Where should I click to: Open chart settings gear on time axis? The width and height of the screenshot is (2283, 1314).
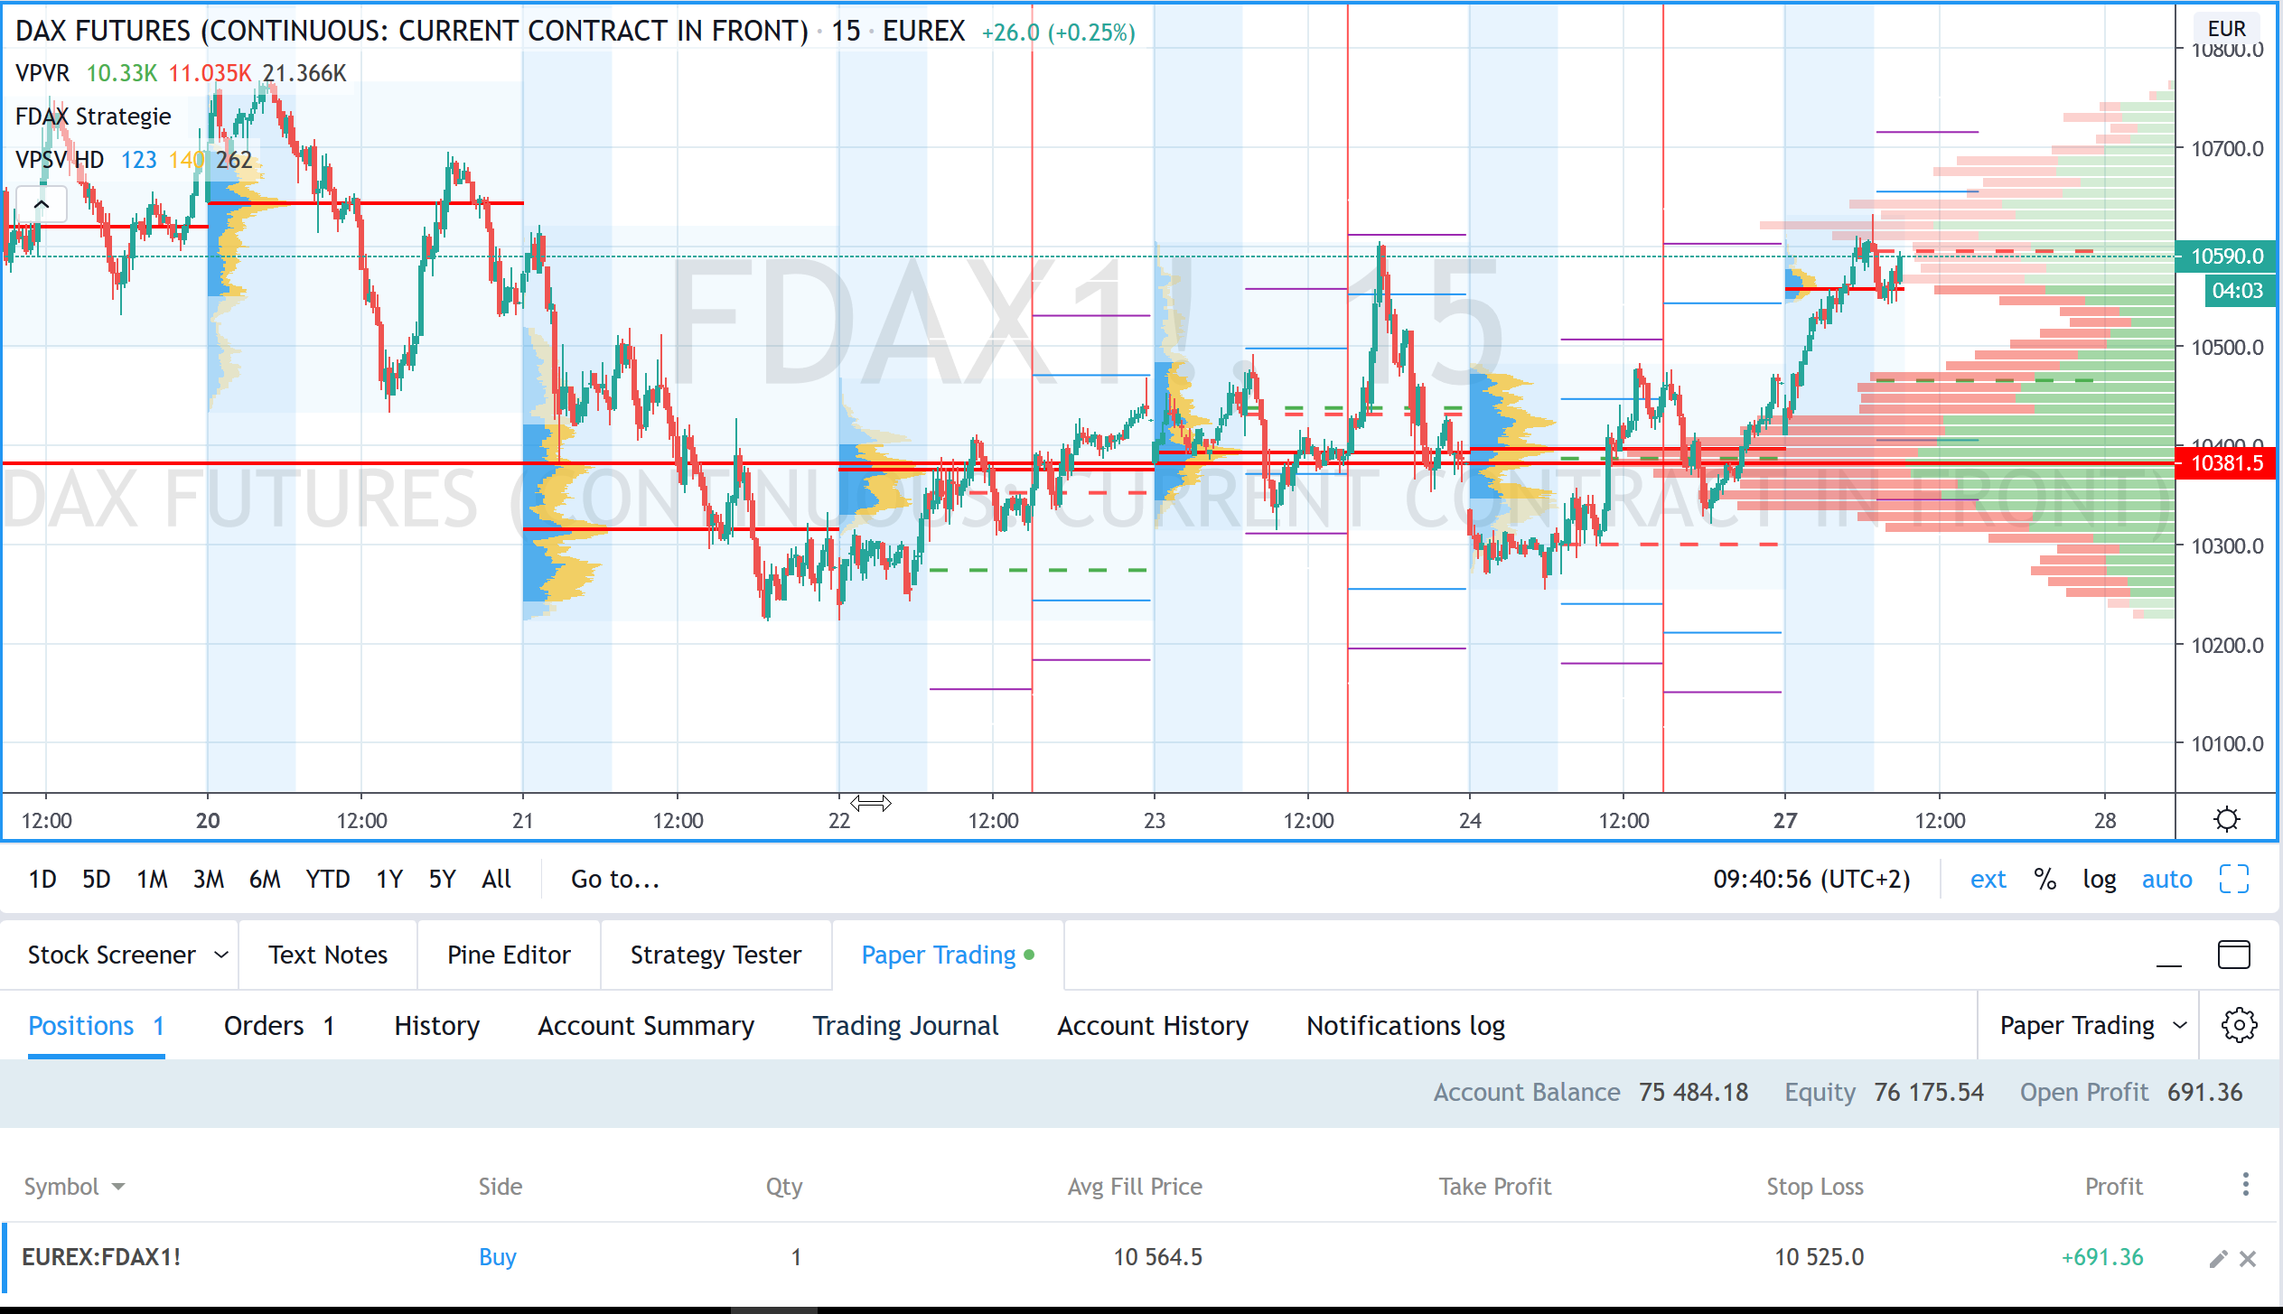click(2226, 819)
